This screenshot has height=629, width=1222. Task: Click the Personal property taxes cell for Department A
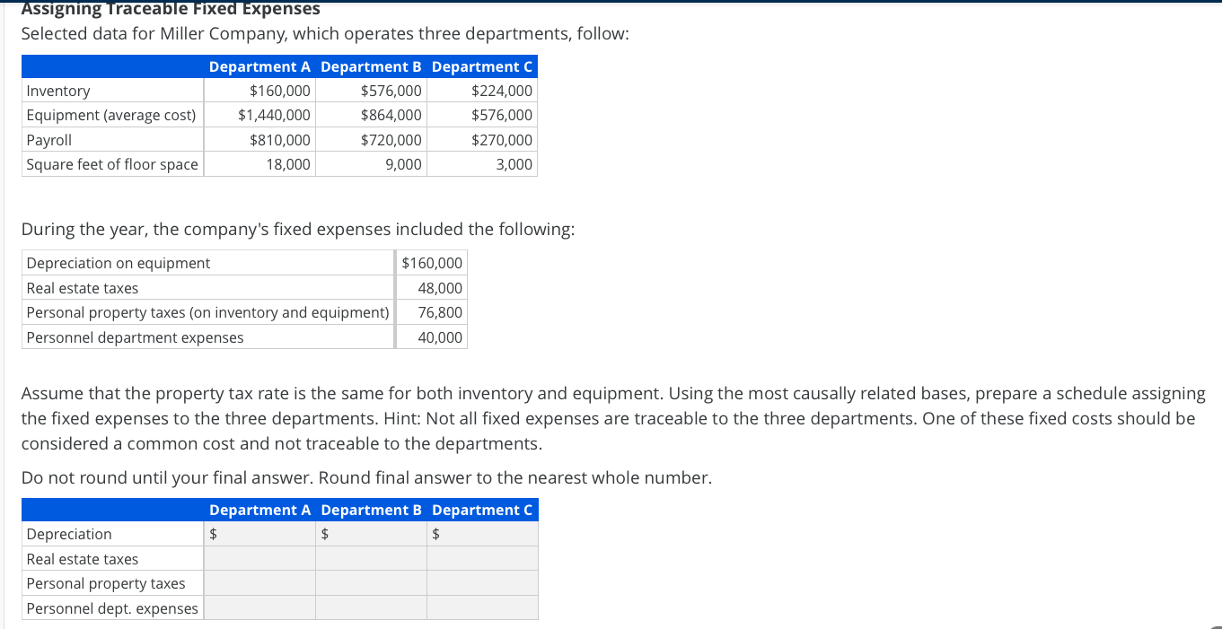tap(259, 583)
